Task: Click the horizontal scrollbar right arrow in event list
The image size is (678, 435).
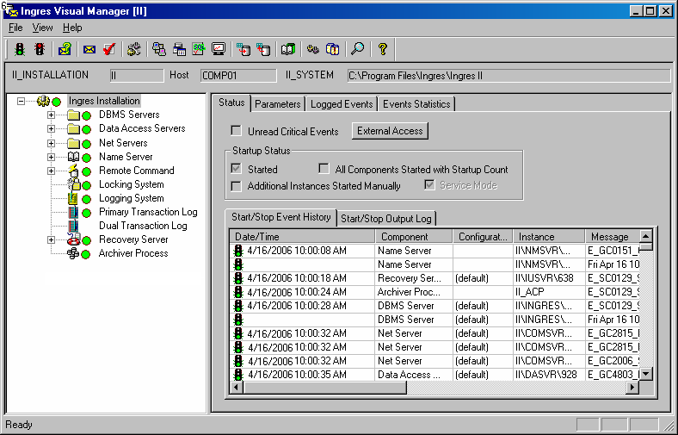Action: click(632, 388)
